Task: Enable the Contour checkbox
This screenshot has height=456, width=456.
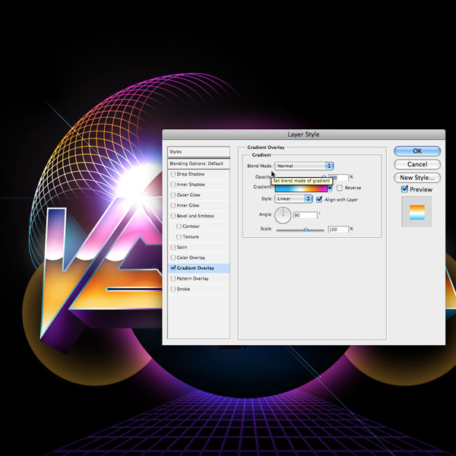Action: 179,226
